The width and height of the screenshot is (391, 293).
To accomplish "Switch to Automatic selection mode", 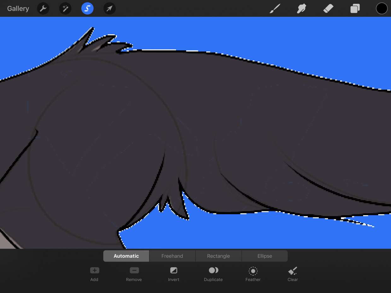I will click(126, 256).
